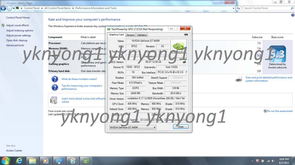
Task: Open the Windows Start menu
Action: 6,161
